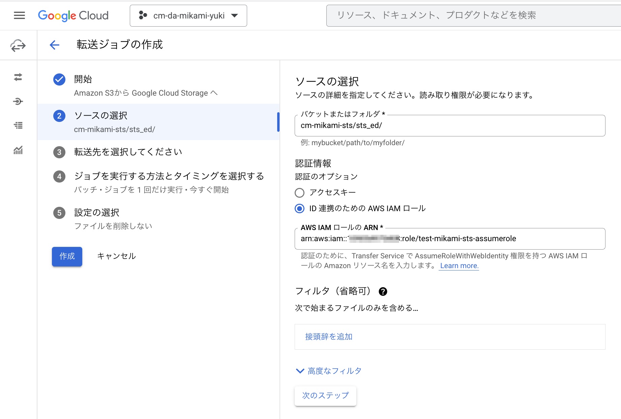Expand the 高度なフィルタ section

click(328, 370)
